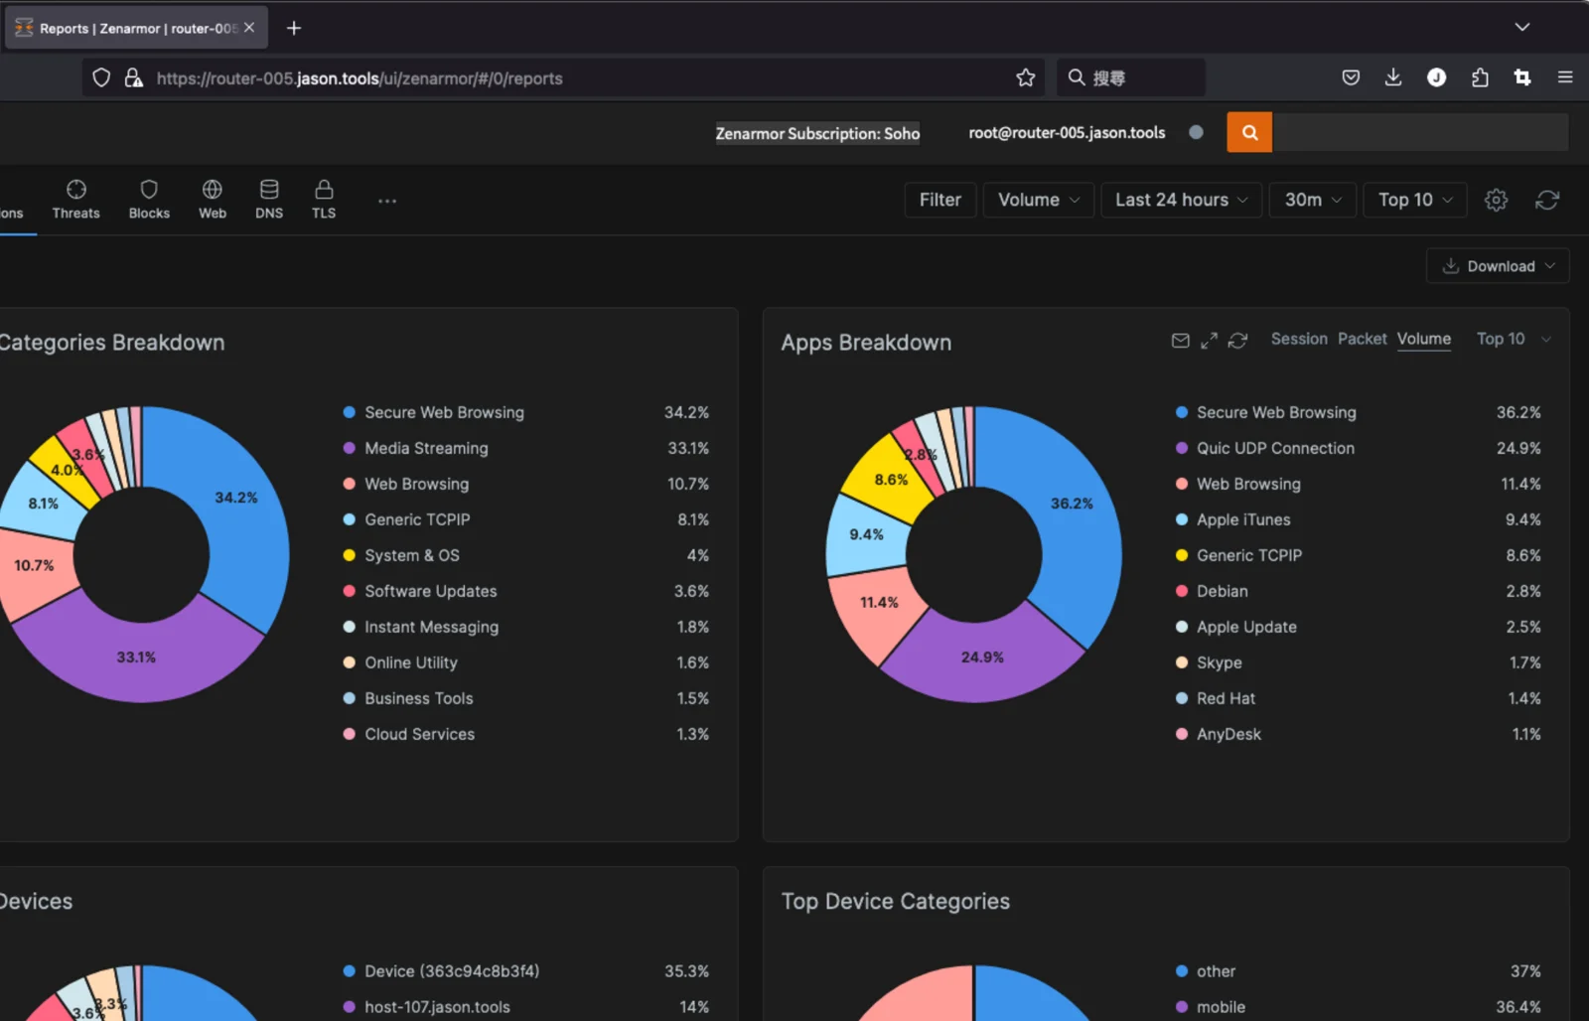Open report settings gear icon

click(1497, 200)
